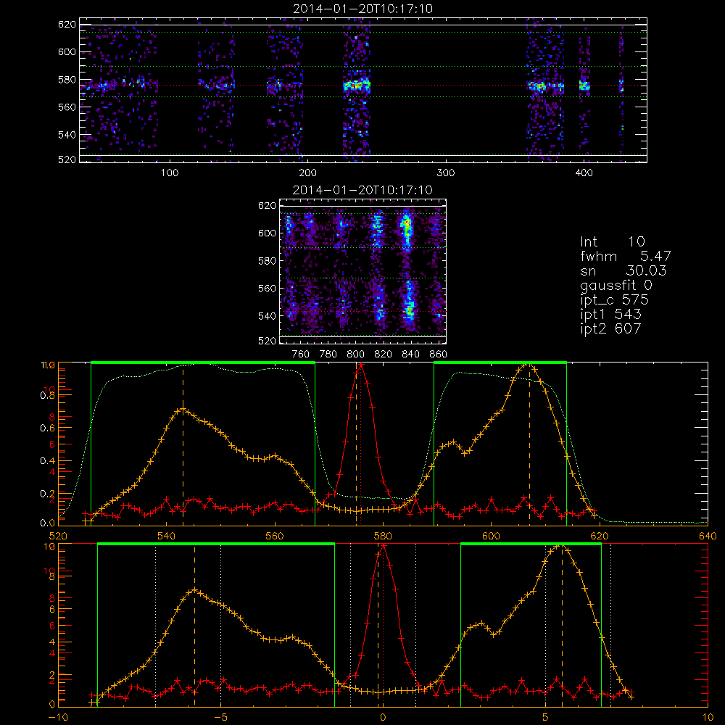The width and height of the screenshot is (725, 725).
Task: Click x-axis label 840 of middle image
Action: pos(410,355)
